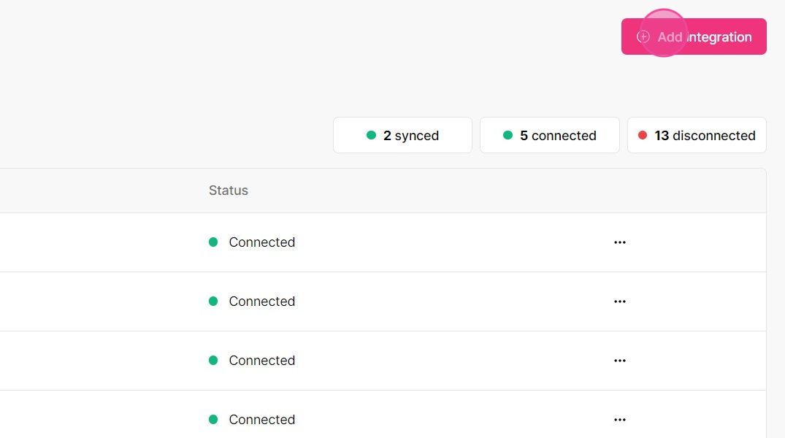Sort by the Status column header
The height and width of the screenshot is (438, 785).
point(229,191)
